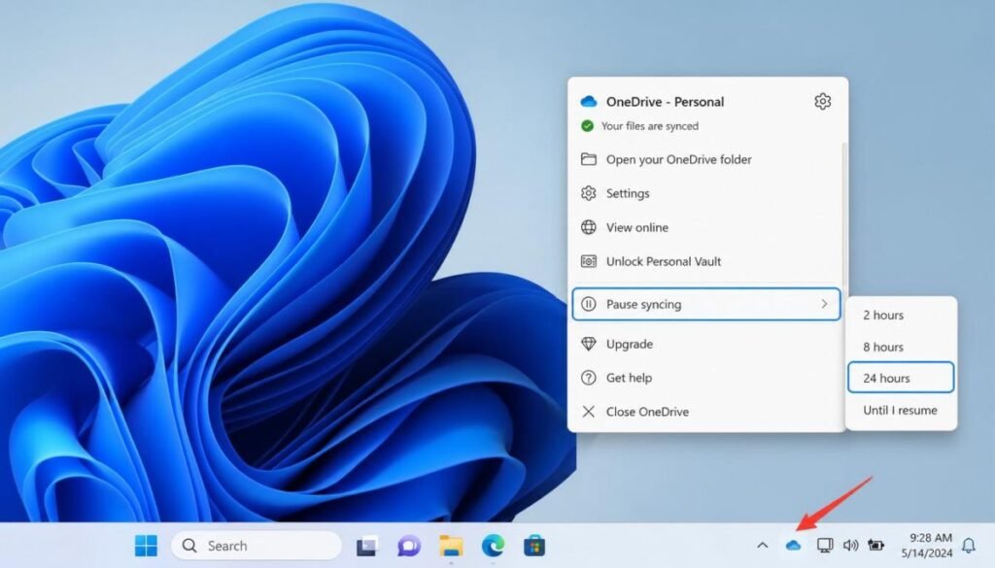Pause syncing Until I resume
This screenshot has width=995, height=568.
pos(901,410)
